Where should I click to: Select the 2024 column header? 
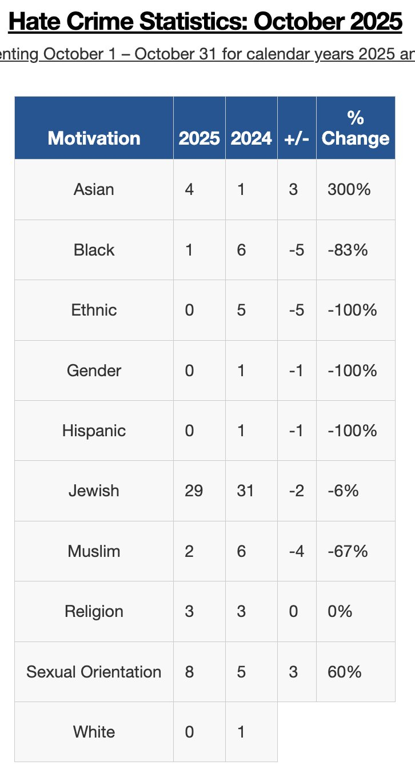tap(251, 138)
